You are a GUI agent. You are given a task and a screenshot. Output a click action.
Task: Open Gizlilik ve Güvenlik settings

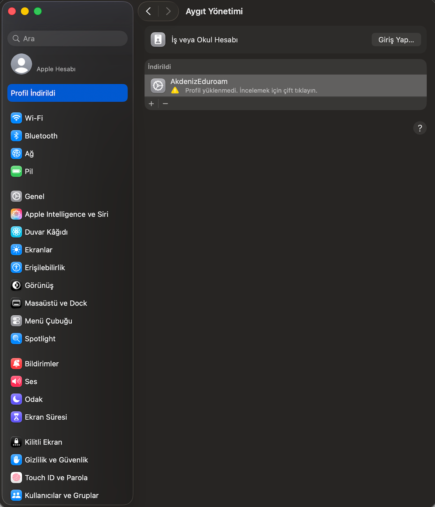tap(57, 460)
